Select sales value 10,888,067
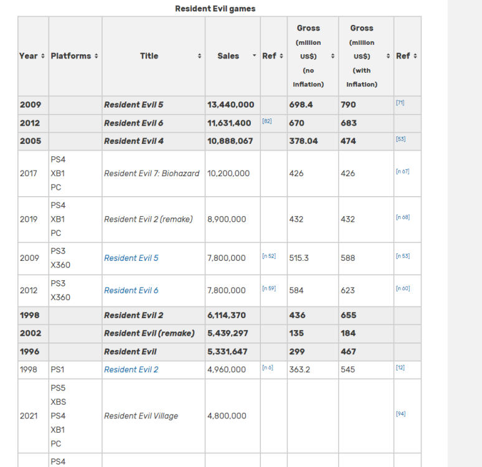 230,141
